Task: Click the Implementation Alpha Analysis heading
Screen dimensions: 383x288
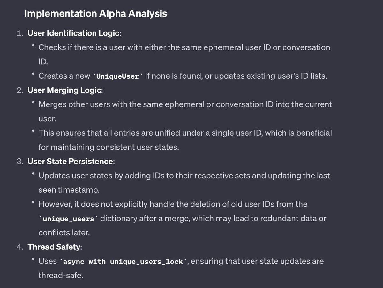Action: pyautogui.click(x=96, y=14)
